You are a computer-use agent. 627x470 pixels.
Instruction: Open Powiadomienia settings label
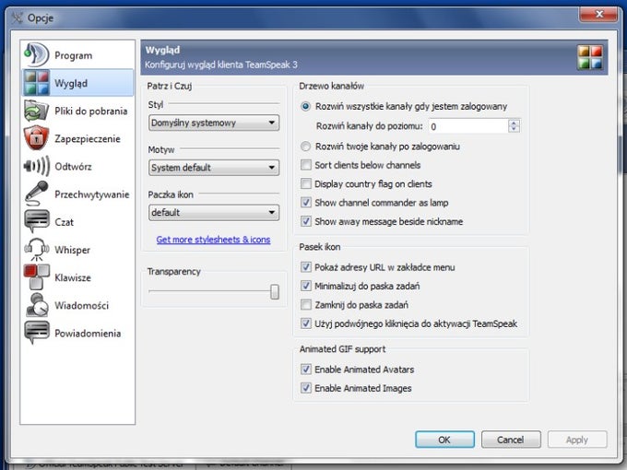88,333
